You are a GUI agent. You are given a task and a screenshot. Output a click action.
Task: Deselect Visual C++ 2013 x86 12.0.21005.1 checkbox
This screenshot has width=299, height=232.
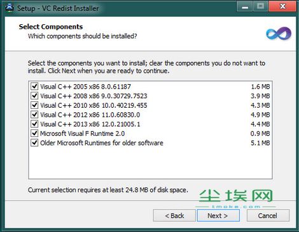(34, 124)
